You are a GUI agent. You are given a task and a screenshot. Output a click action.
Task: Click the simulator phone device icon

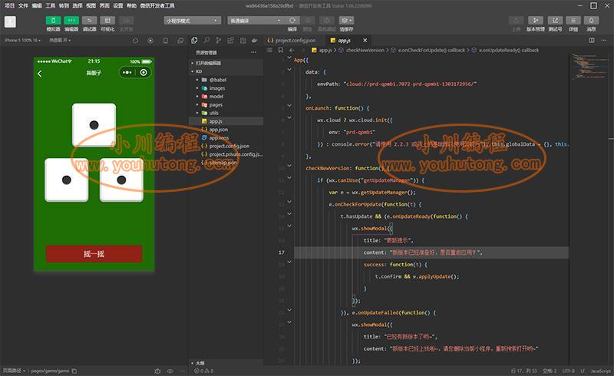[166, 41]
